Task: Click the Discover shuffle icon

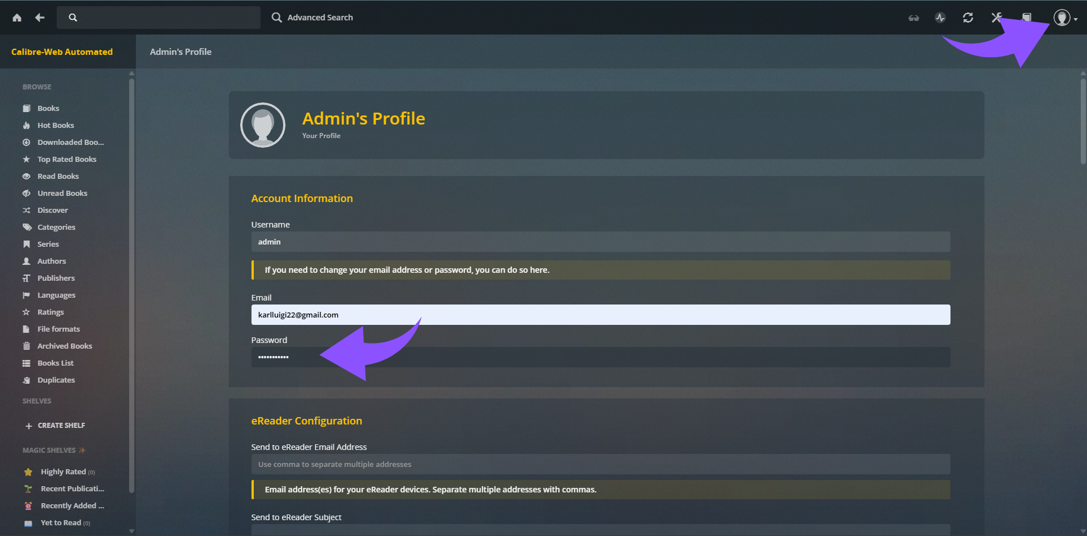Action: (x=27, y=211)
